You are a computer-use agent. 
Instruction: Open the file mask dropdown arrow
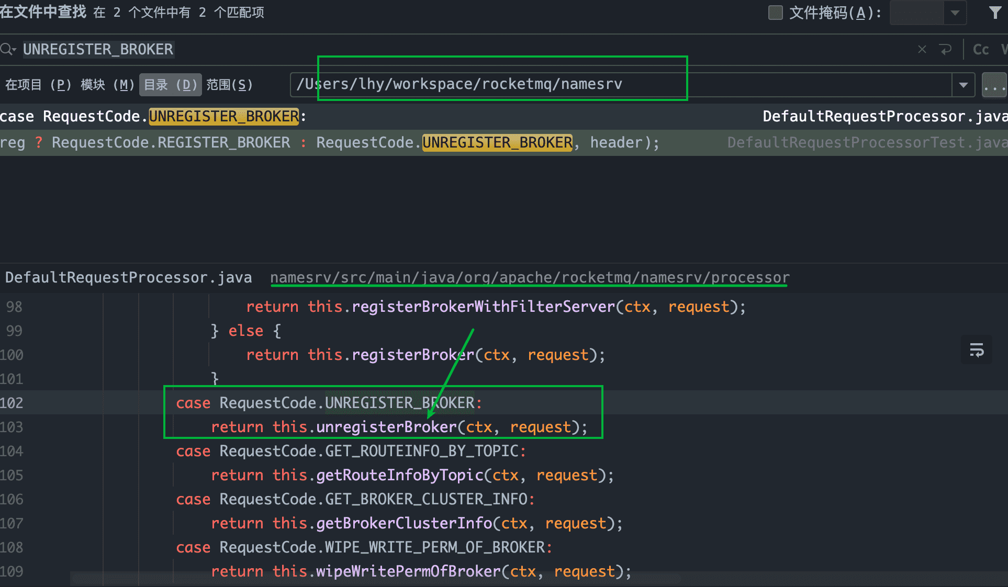click(x=955, y=13)
